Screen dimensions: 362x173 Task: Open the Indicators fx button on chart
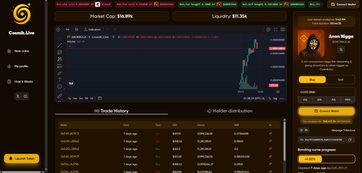pos(92,29)
